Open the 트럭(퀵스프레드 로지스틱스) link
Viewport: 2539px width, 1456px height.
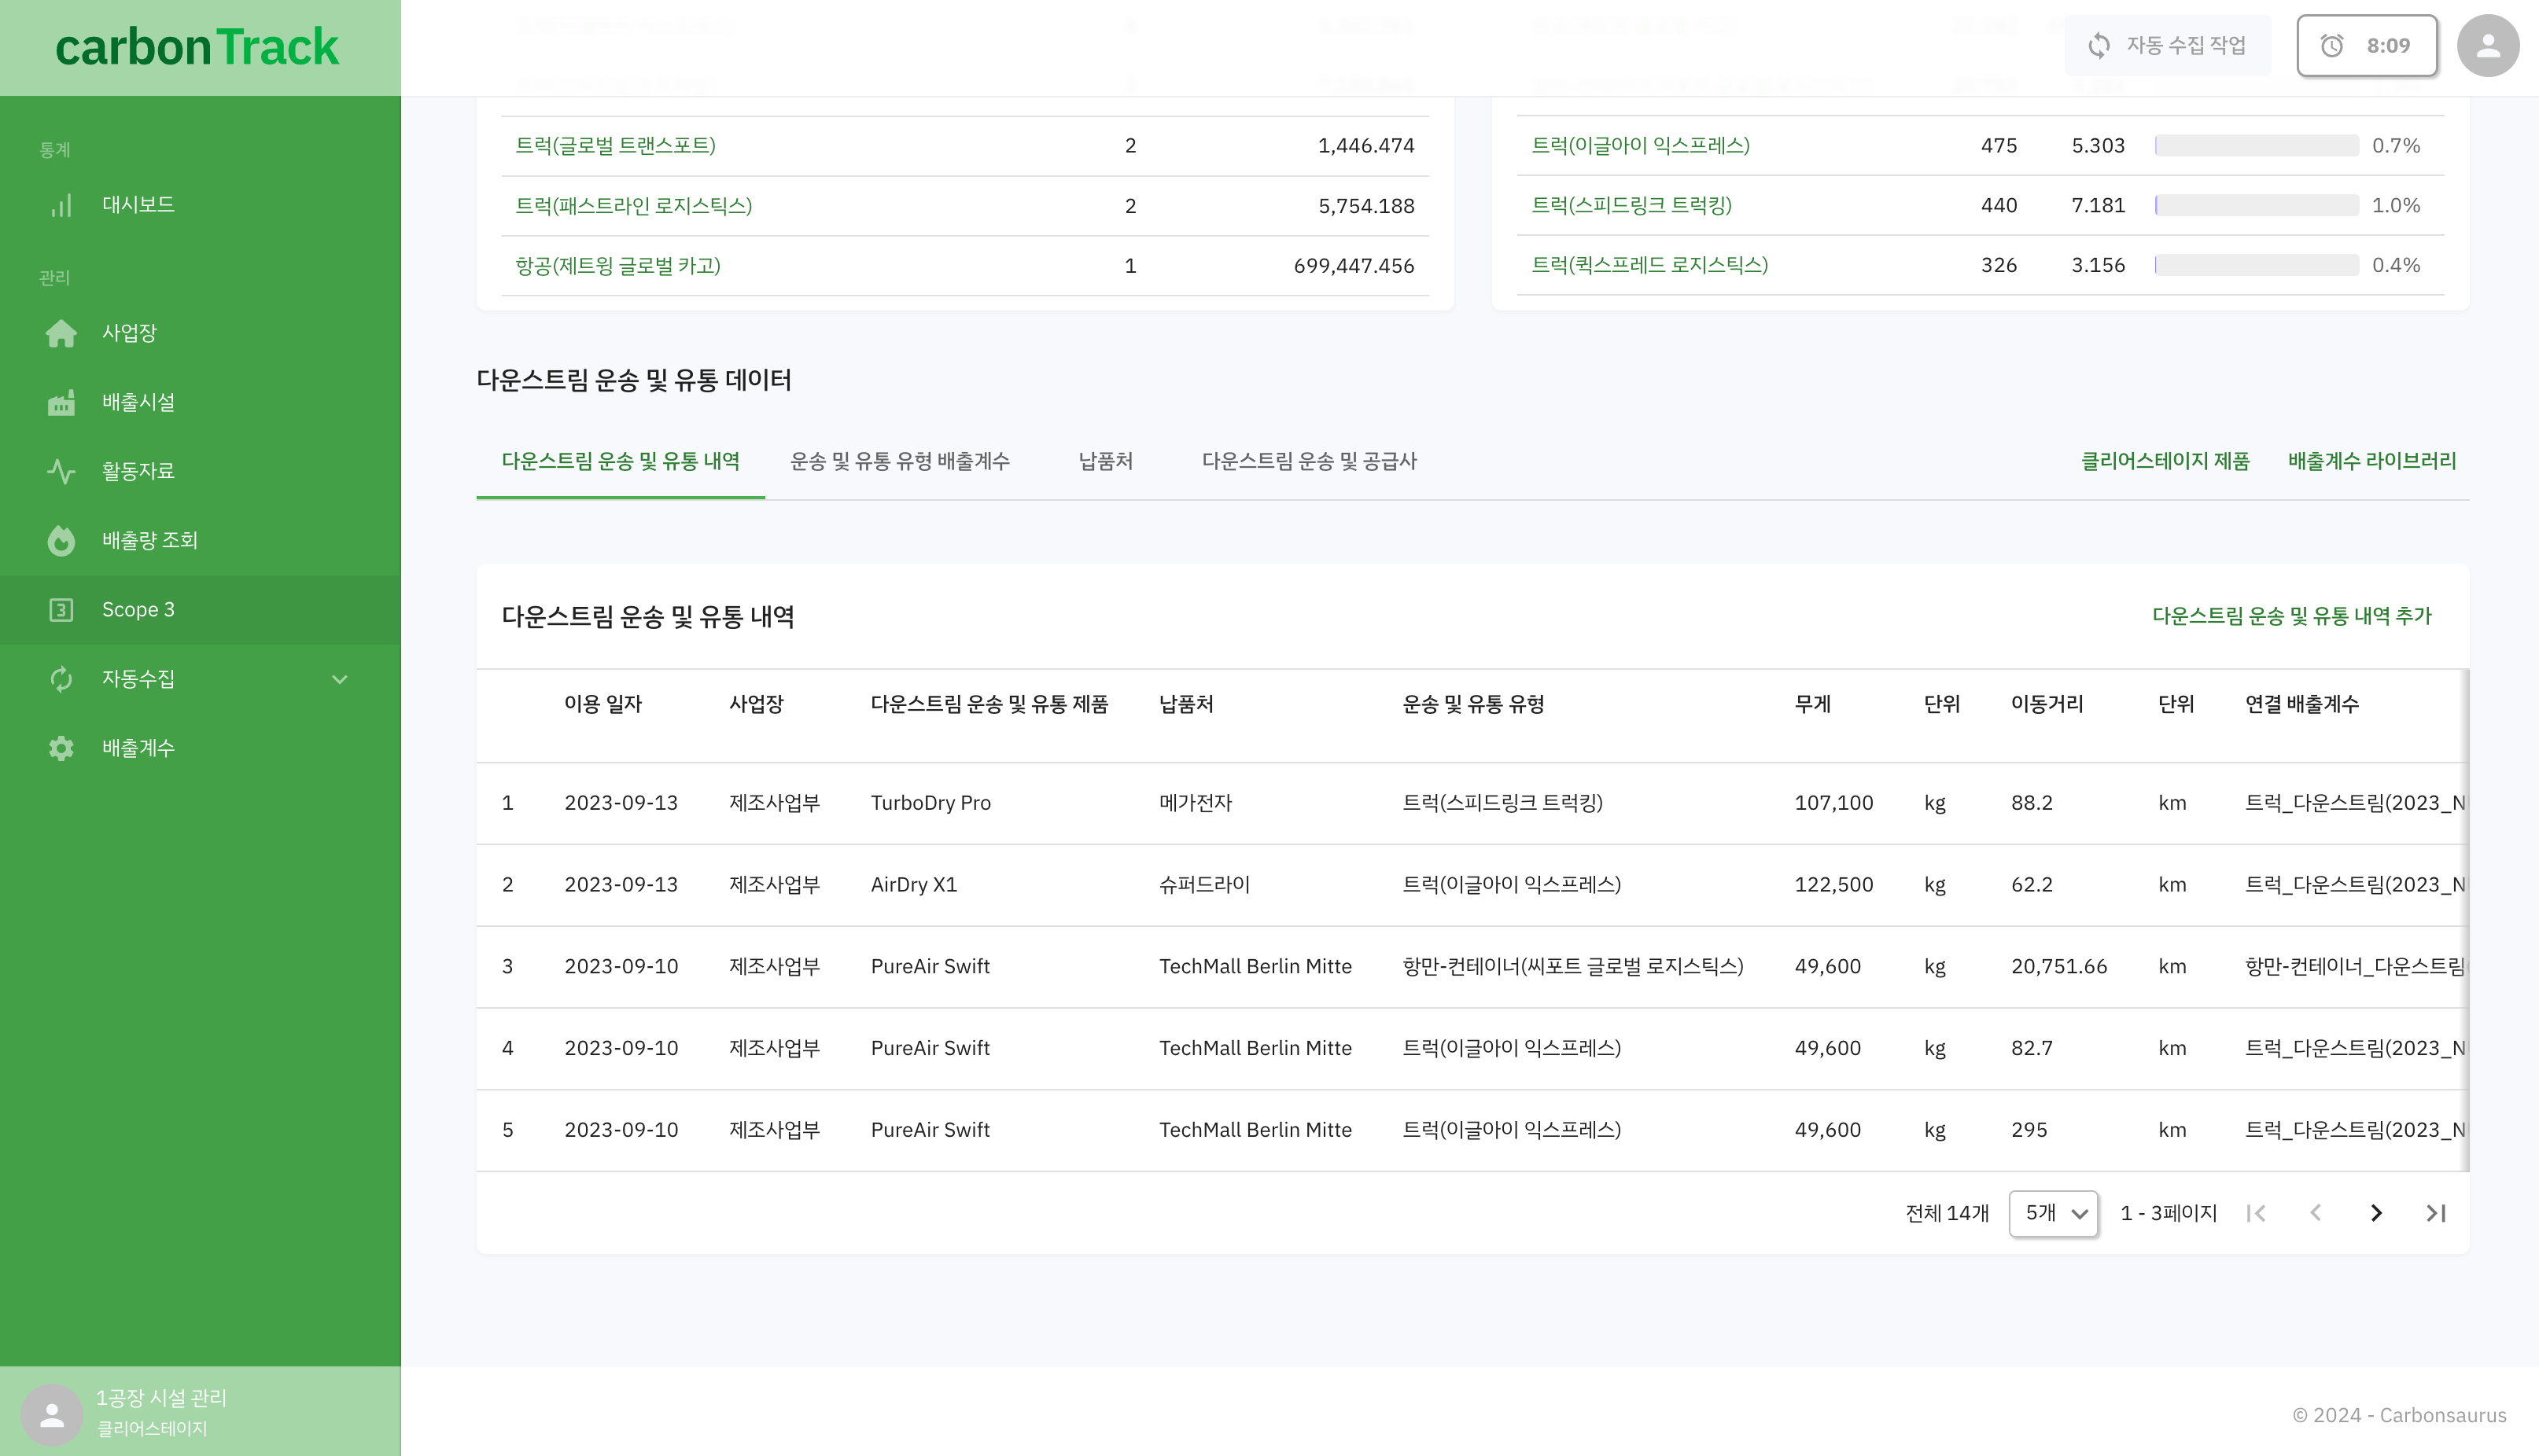[1649, 265]
